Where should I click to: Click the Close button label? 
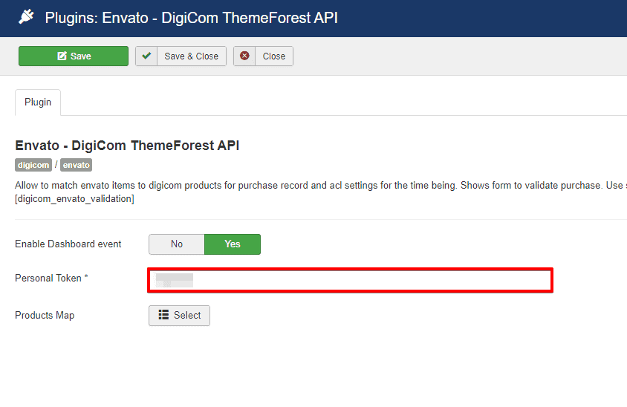coord(274,56)
